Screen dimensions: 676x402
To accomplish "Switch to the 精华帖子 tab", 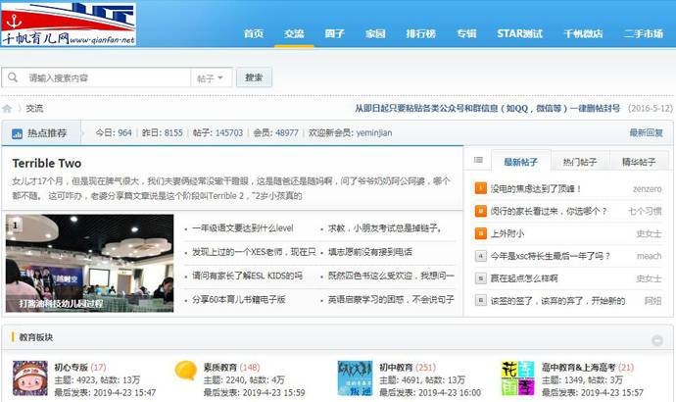I will tap(639, 161).
